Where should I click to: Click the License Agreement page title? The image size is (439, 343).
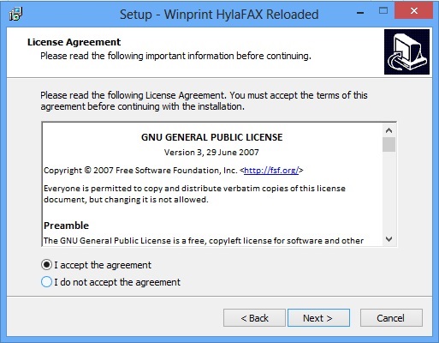(x=74, y=42)
